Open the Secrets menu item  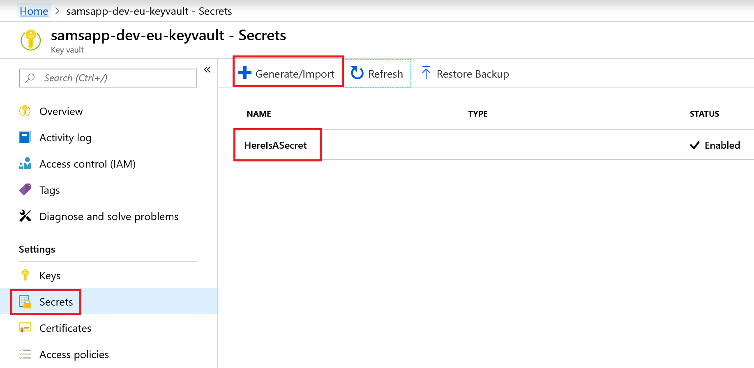coord(56,302)
